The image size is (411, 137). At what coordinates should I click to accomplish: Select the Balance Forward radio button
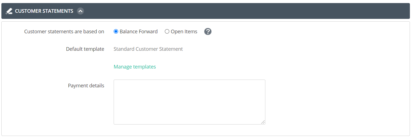click(116, 32)
